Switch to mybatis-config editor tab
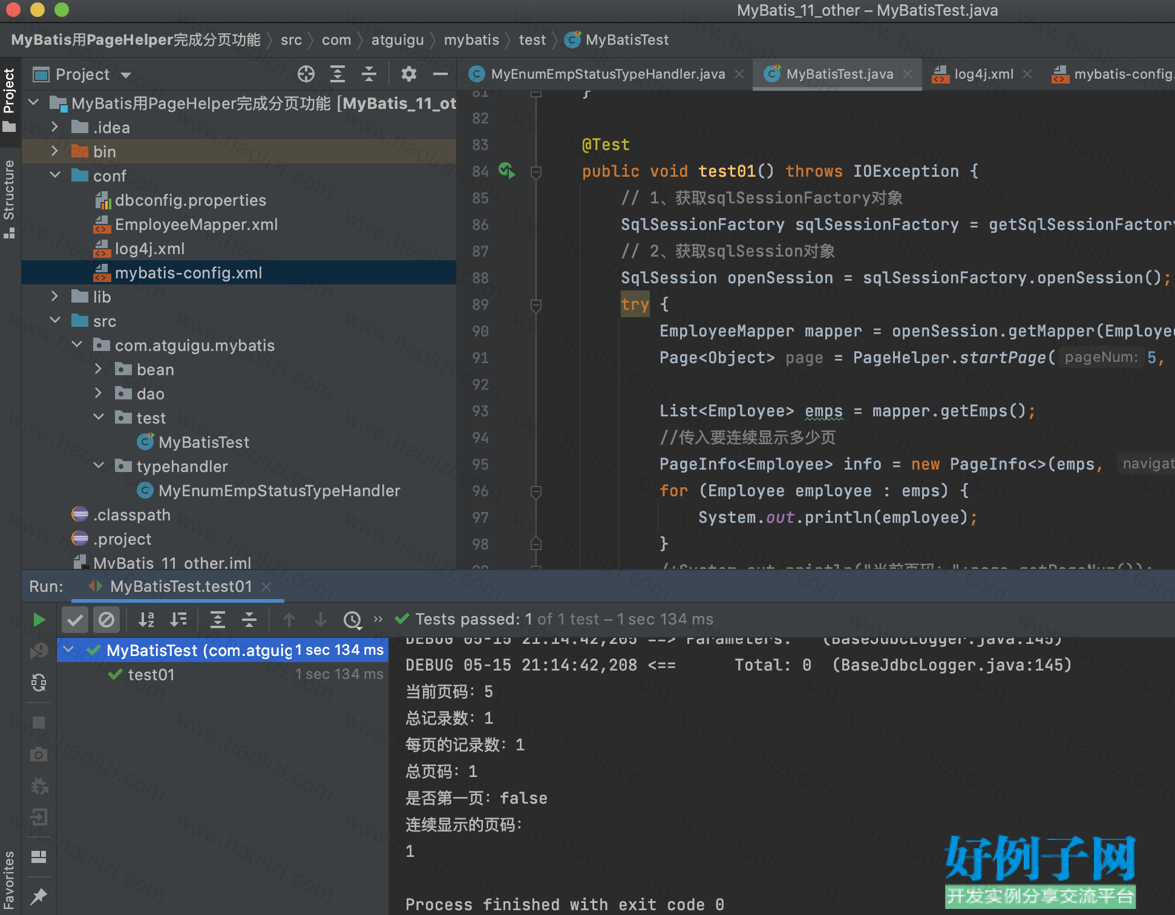The image size is (1175, 915). tap(1113, 74)
